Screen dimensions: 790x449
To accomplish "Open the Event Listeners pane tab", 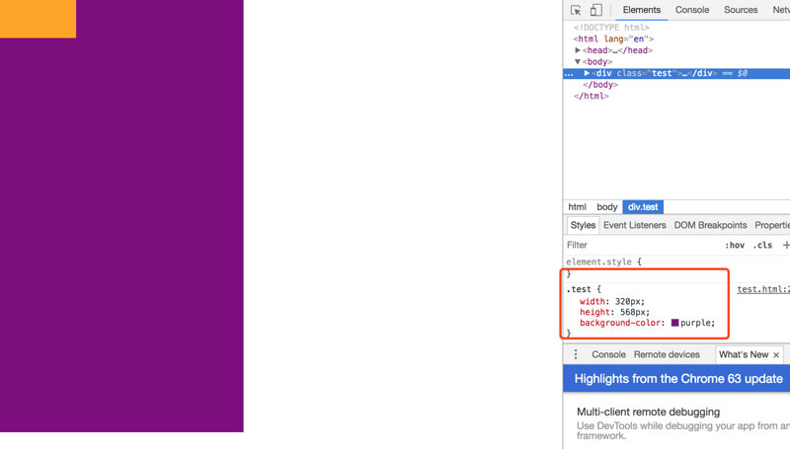I will tap(634, 225).
